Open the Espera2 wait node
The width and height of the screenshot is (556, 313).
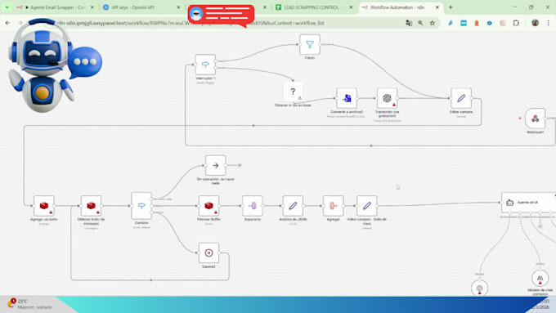208,253
